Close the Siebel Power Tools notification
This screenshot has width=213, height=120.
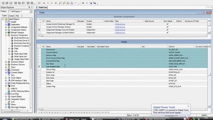(x=188, y=106)
